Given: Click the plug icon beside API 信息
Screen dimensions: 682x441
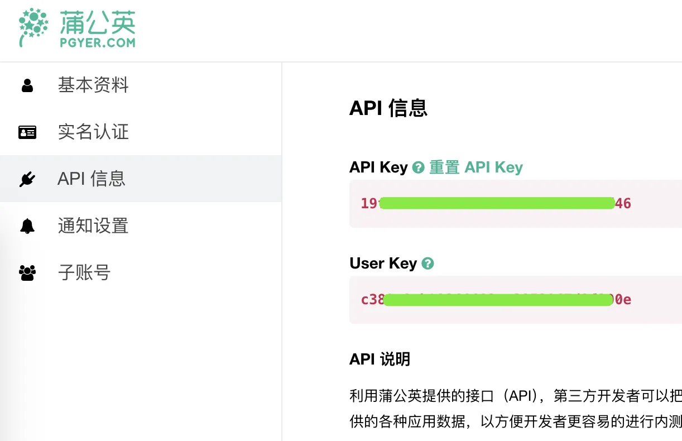Looking at the screenshot, I should (27, 179).
